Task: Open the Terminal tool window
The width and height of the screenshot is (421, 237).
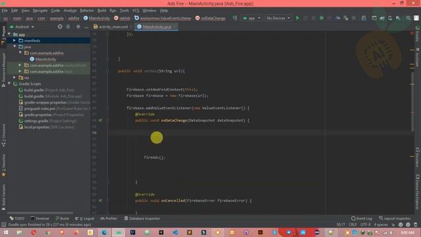Action: pos(39,219)
